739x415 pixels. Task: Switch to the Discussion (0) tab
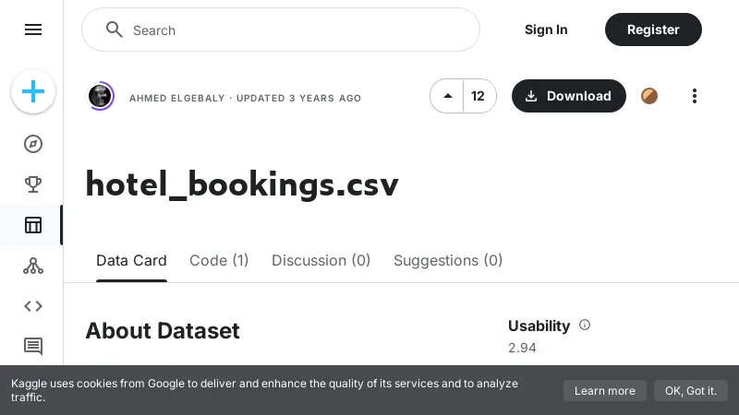pos(321,260)
